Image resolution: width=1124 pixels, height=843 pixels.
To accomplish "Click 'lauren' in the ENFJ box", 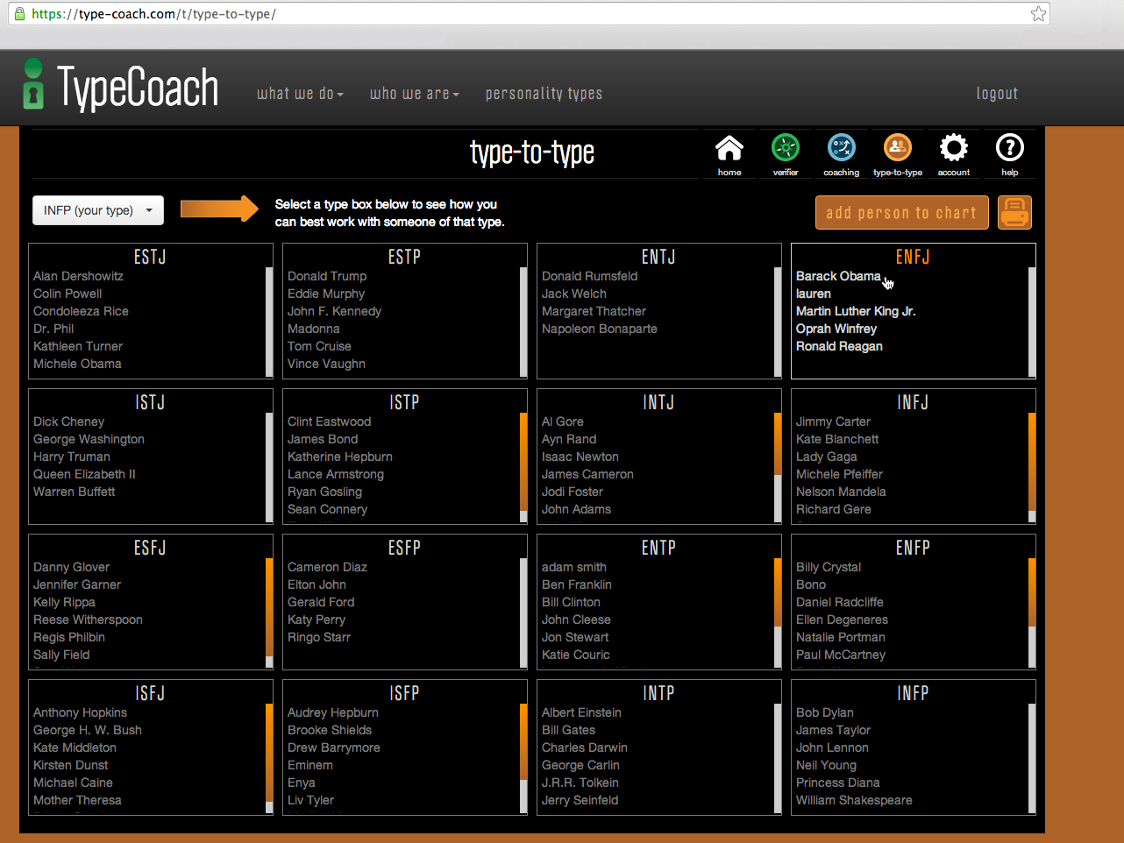I will 814,294.
